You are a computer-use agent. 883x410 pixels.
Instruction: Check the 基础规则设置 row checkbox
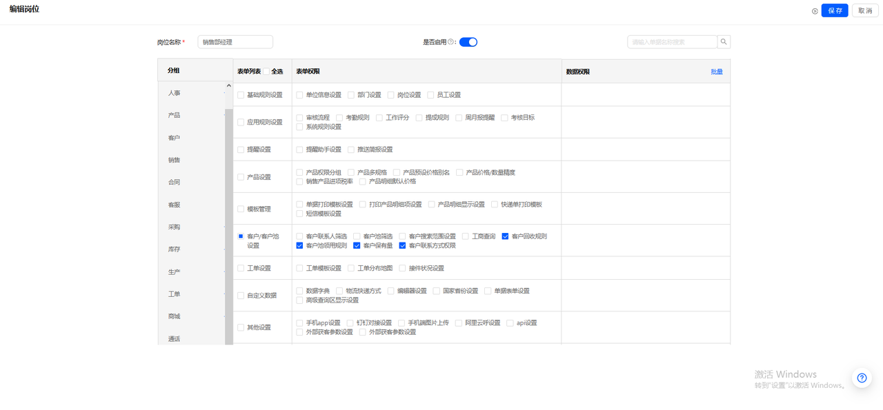pyautogui.click(x=241, y=95)
